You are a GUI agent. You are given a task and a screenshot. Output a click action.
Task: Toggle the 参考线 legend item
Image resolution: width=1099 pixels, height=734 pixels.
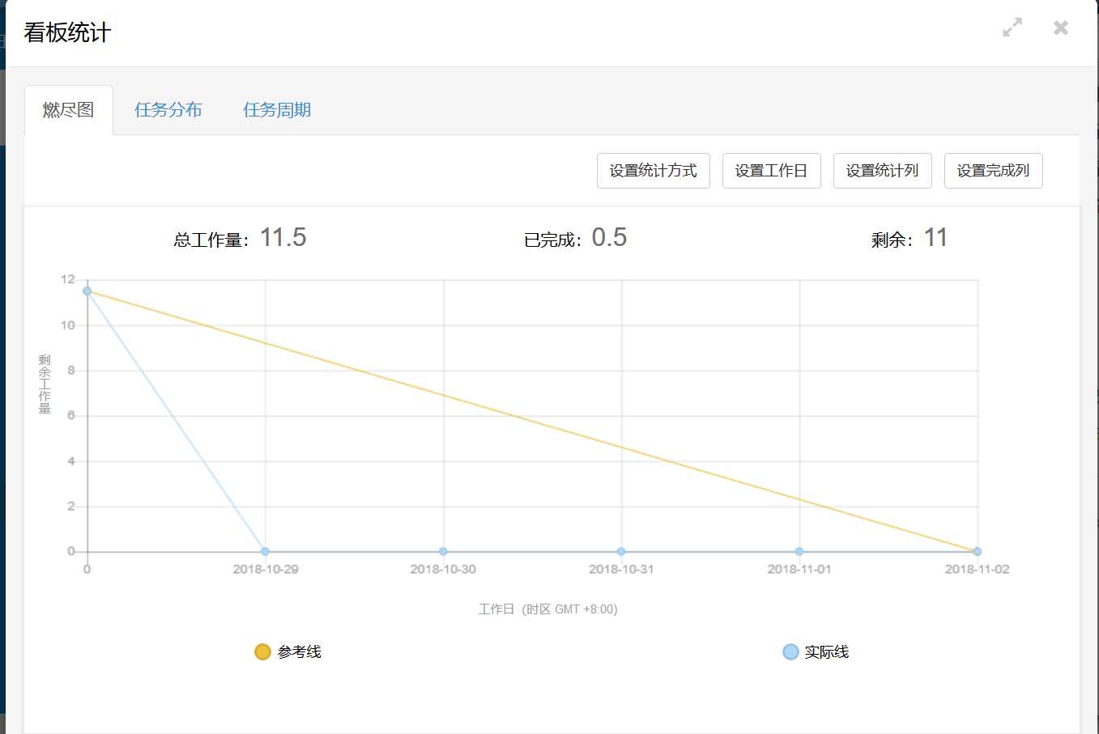click(x=288, y=652)
